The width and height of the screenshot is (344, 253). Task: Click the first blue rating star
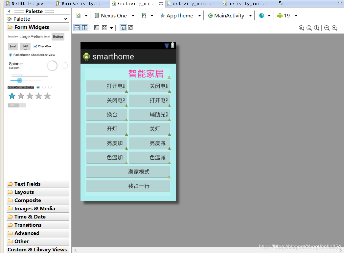12,96
